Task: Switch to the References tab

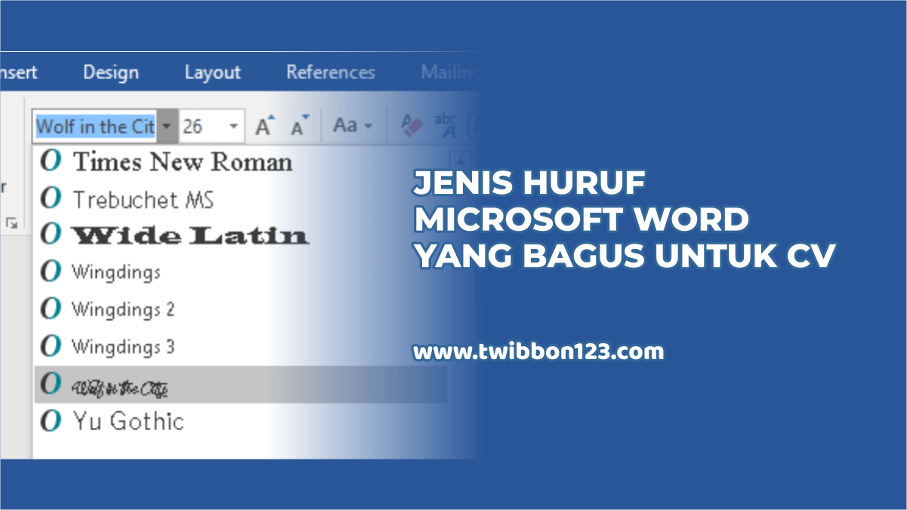Action: [x=330, y=72]
